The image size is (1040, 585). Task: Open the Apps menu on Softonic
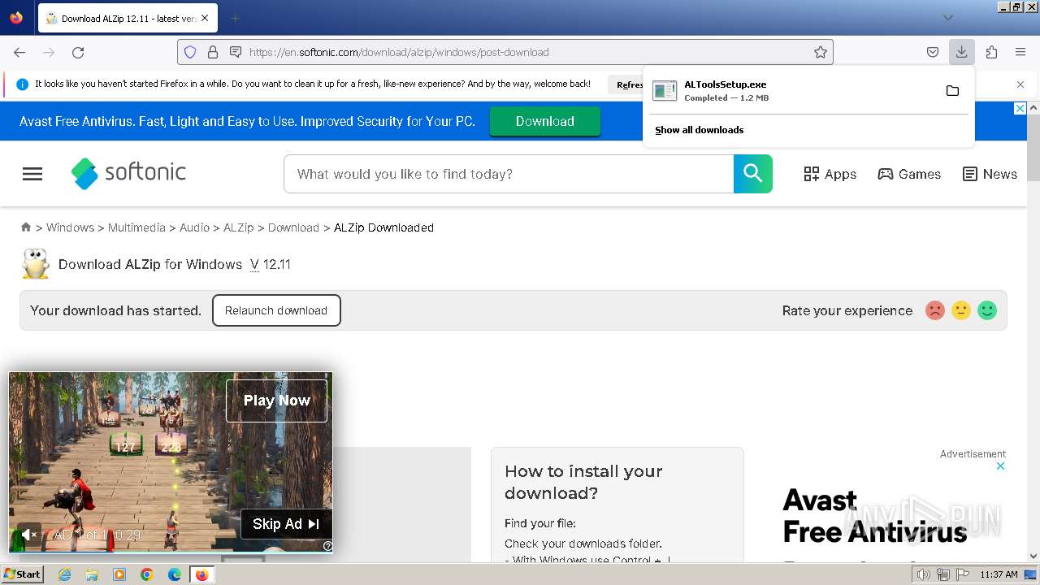tap(830, 174)
